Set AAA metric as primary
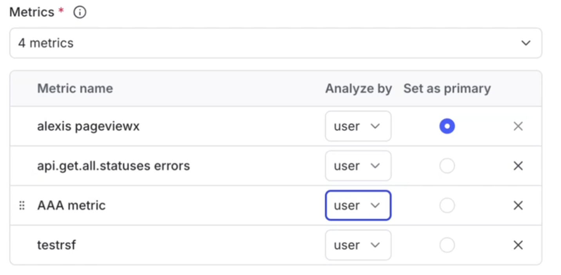The height and width of the screenshot is (275, 561). [447, 205]
